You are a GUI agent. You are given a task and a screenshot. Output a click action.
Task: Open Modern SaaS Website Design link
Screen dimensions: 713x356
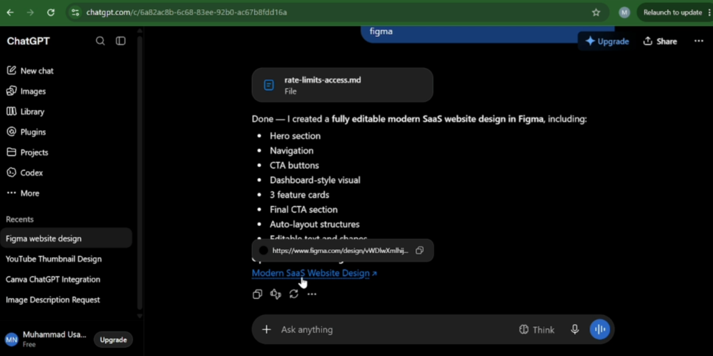314,273
